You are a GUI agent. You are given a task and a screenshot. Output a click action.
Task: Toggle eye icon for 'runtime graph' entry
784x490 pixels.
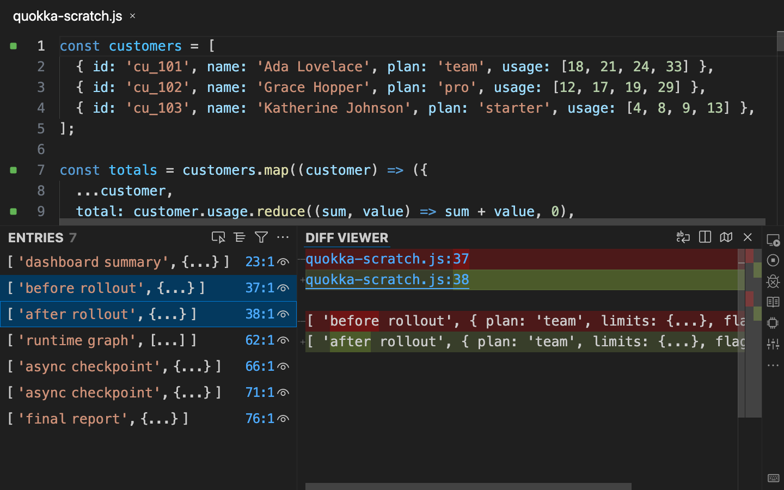point(283,340)
